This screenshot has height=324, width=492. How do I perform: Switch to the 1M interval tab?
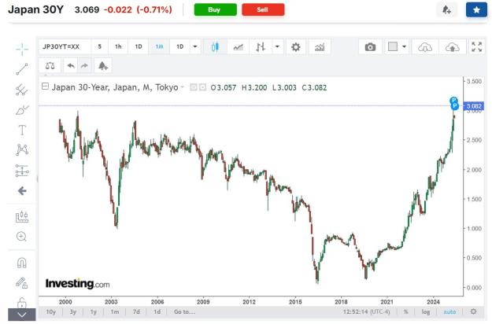(159, 46)
